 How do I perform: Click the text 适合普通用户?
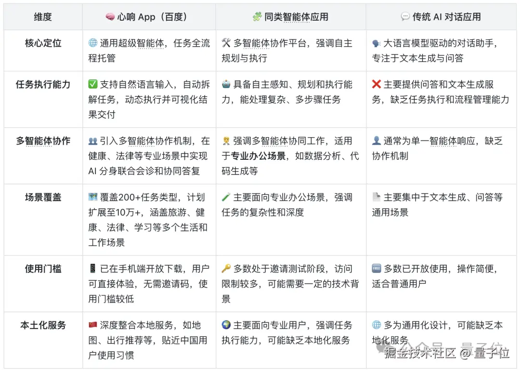pos(399,284)
